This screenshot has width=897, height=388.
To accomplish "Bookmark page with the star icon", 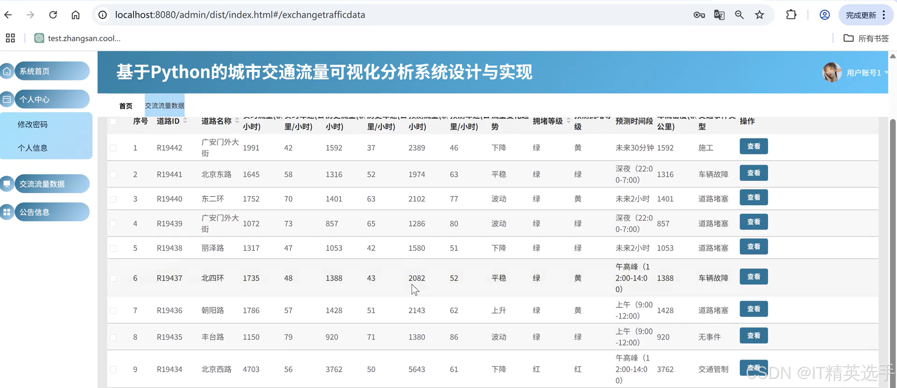I will click(759, 15).
